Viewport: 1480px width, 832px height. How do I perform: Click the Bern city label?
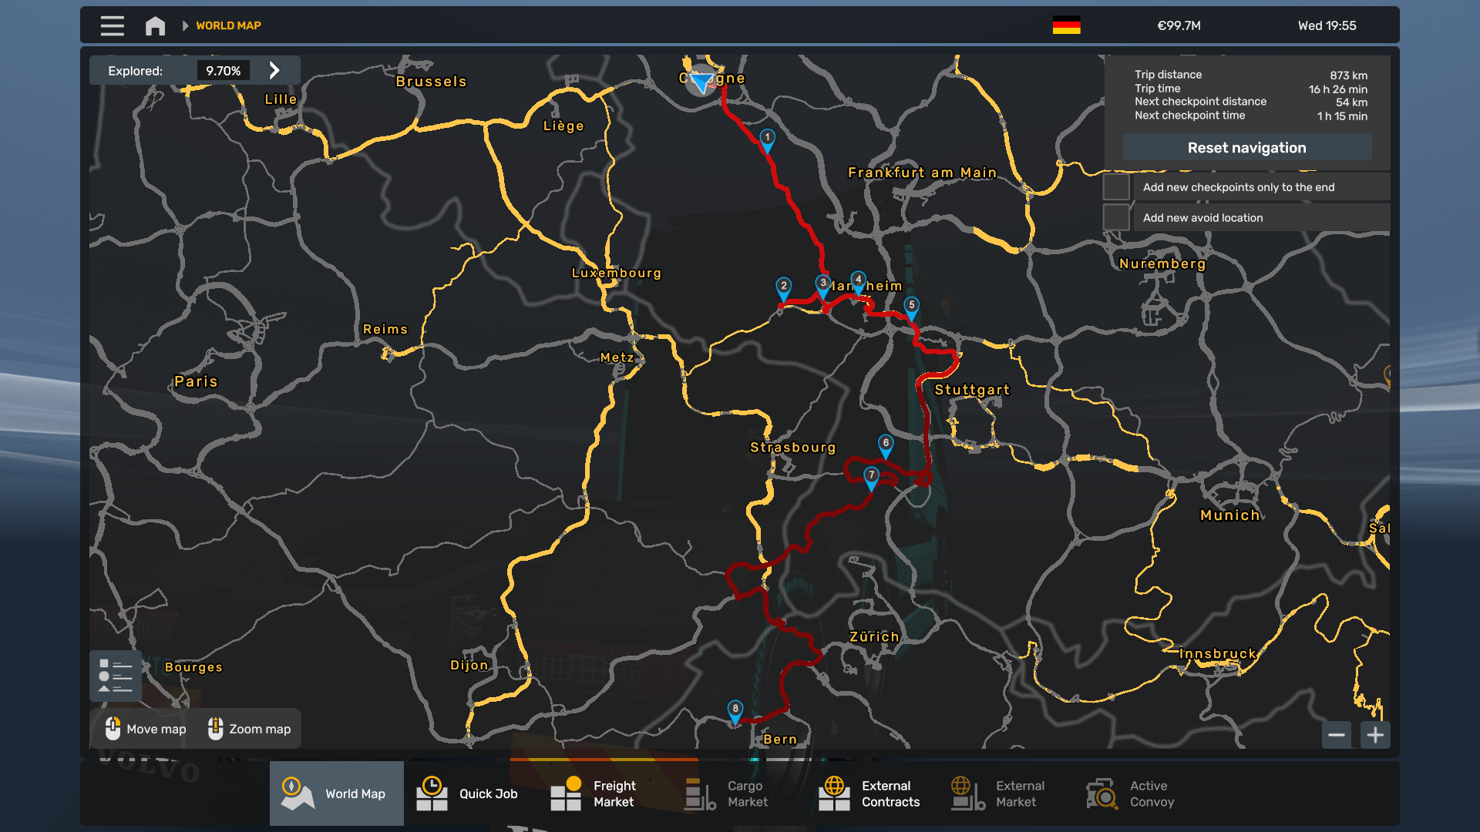click(x=780, y=740)
